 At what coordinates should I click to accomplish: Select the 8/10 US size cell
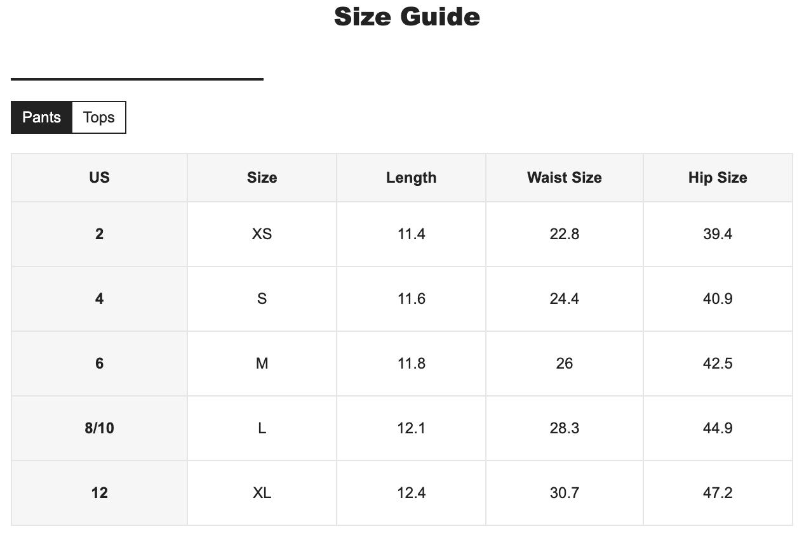point(99,428)
